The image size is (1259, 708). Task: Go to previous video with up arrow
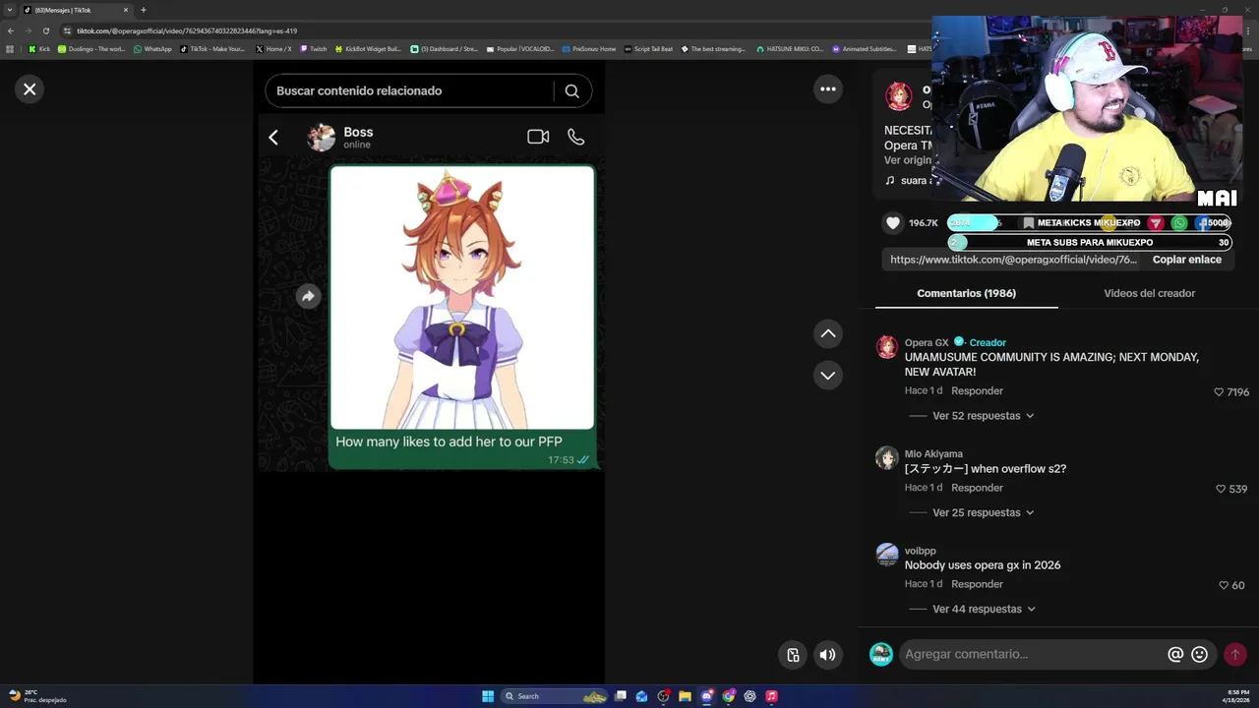828,334
